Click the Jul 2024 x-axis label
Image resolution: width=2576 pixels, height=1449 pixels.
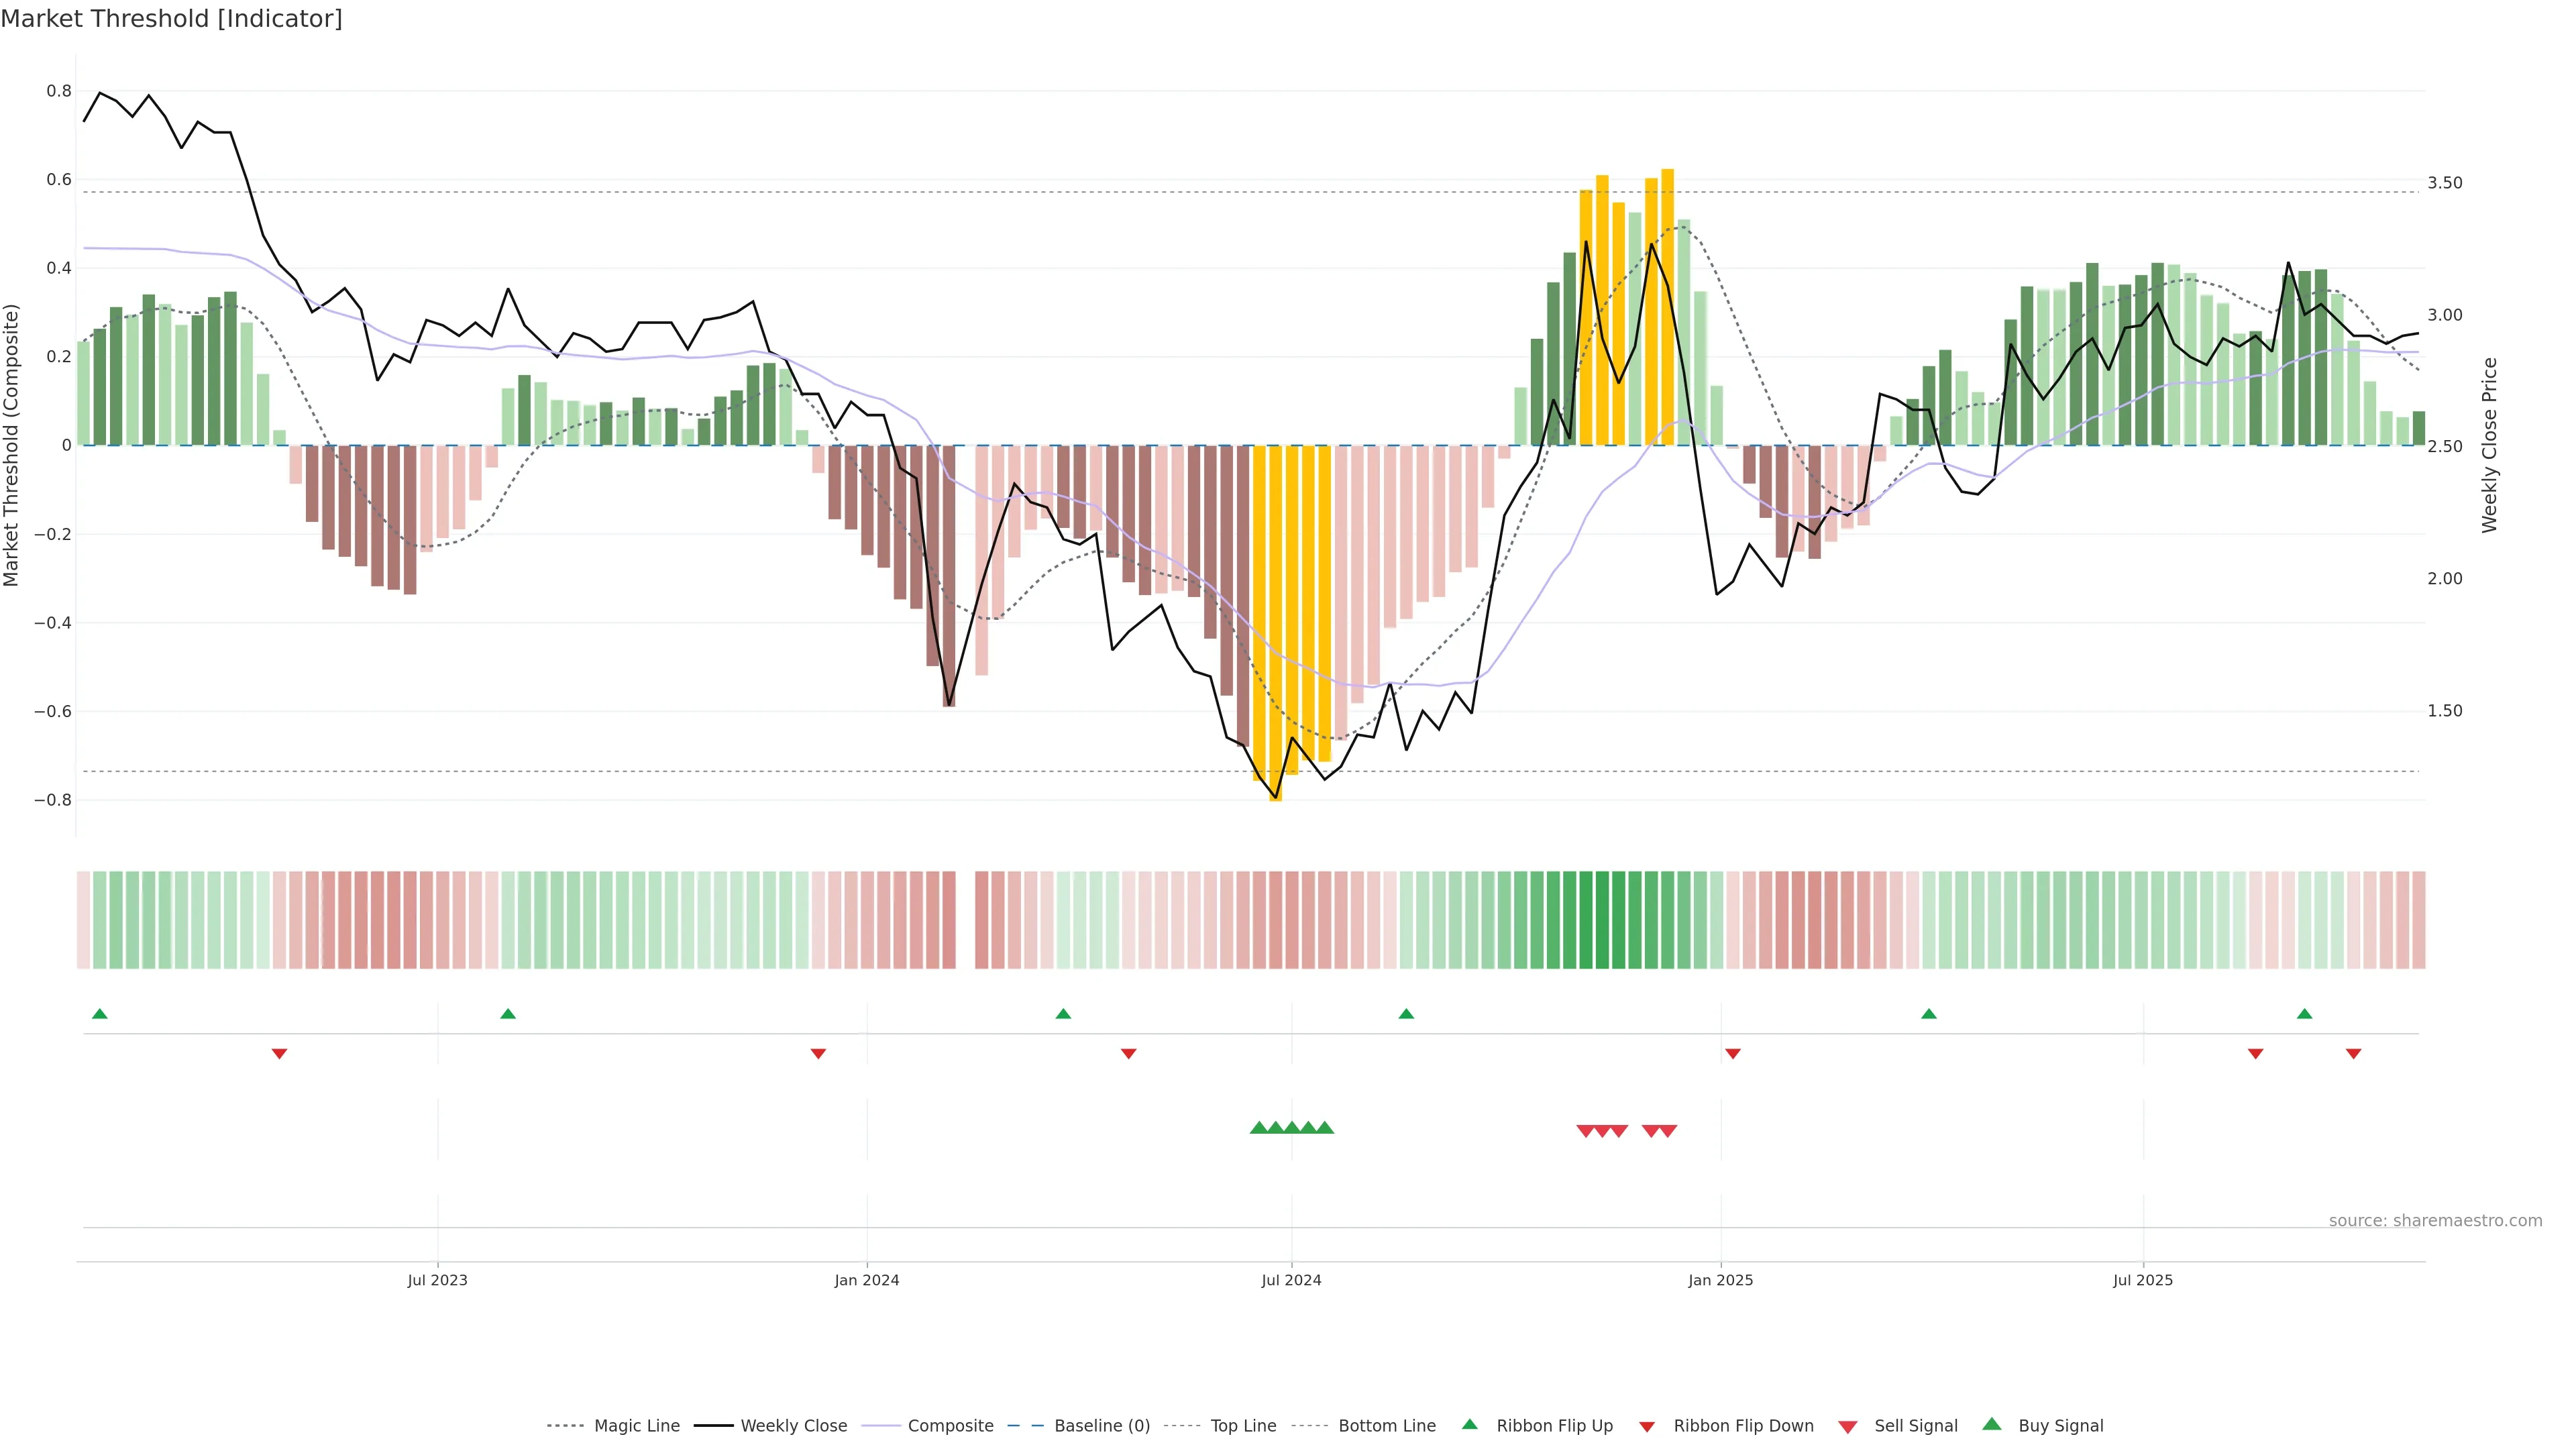(1291, 1280)
